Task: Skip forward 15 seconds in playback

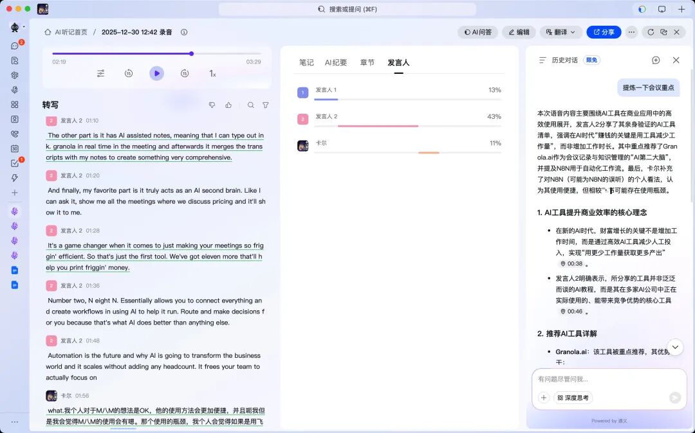Action: pyautogui.click(x=185, y=73)
